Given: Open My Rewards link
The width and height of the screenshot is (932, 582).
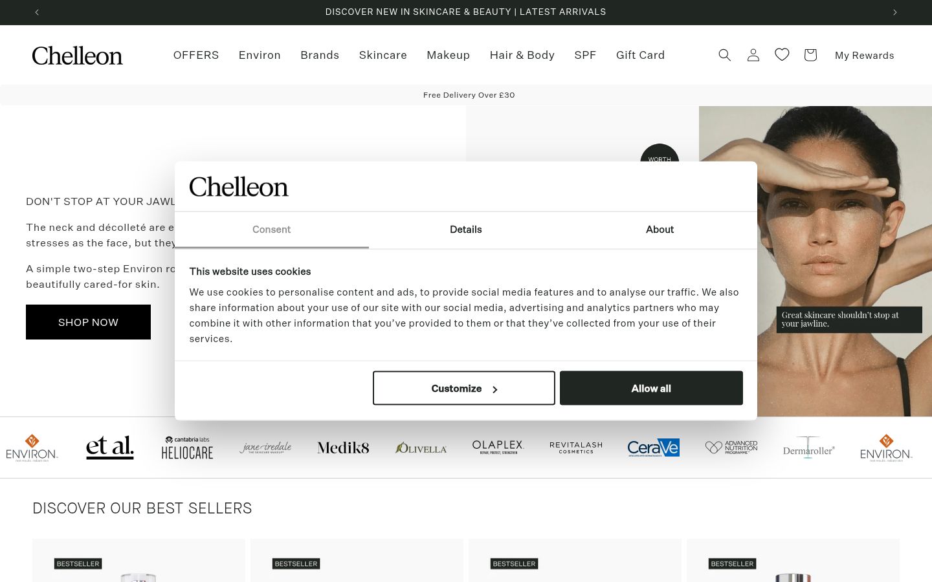Looking at the screenshot, I should tap(865, 56).
